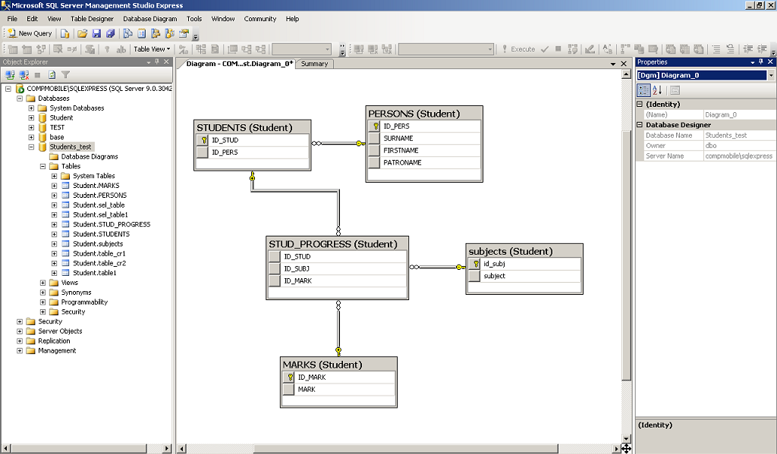Expand the Programmability folder node
777x454 pixels.
coord(42,302)
